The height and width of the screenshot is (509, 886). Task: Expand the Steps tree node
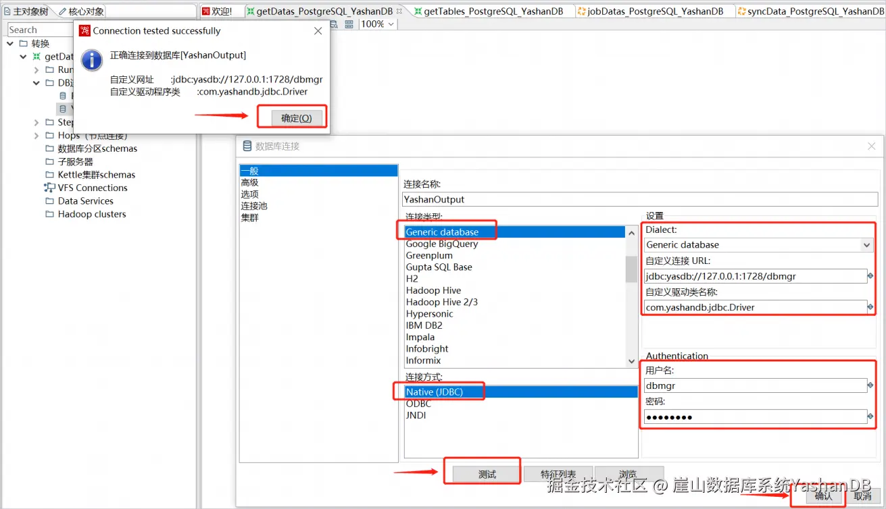pos(36,122)
